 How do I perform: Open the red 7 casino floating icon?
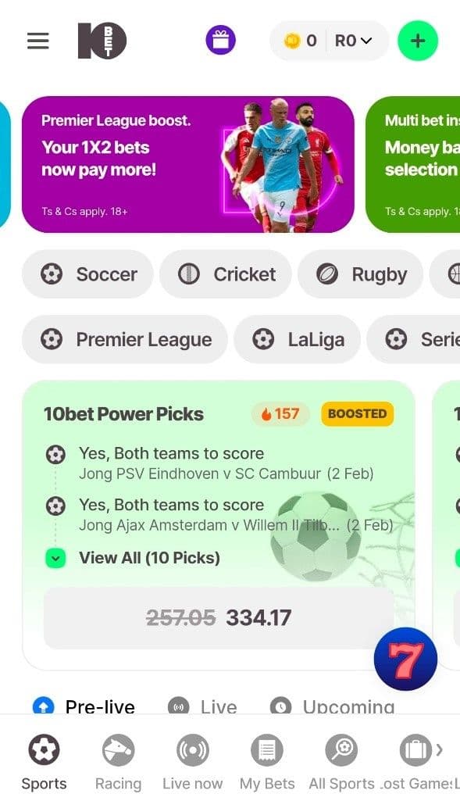[x=405, y=659]
